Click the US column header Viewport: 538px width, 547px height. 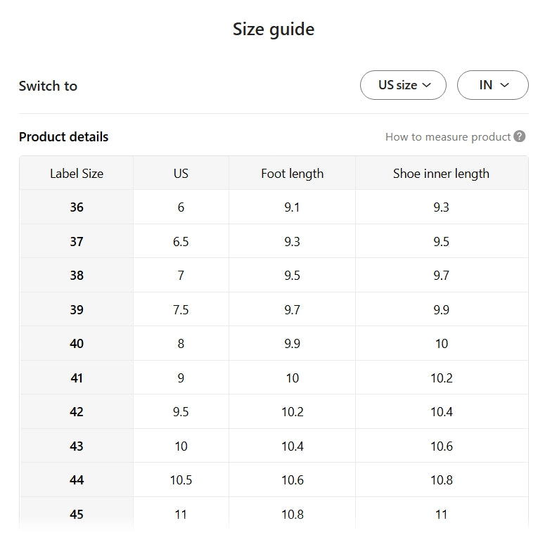tap(181, 173)
